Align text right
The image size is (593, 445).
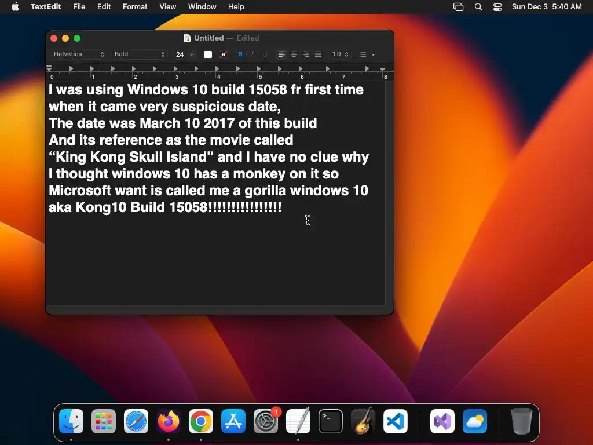point(306,54)
